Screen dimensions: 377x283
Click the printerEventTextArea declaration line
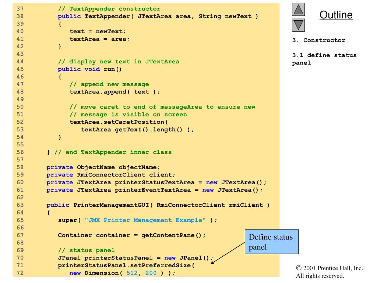[155, 190]
